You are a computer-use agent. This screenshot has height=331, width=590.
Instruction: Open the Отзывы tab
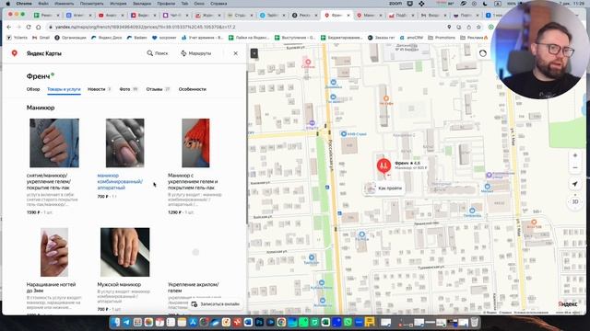click(158, 89)
